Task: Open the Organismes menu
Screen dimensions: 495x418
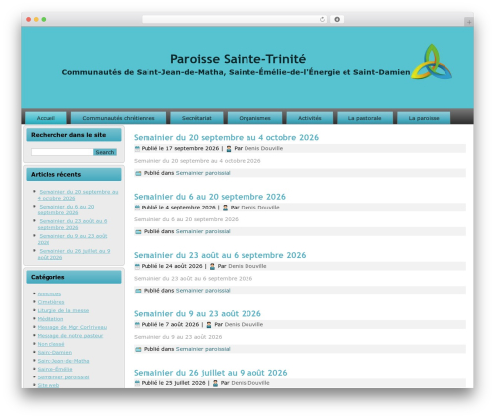Action: pos(254,118)
